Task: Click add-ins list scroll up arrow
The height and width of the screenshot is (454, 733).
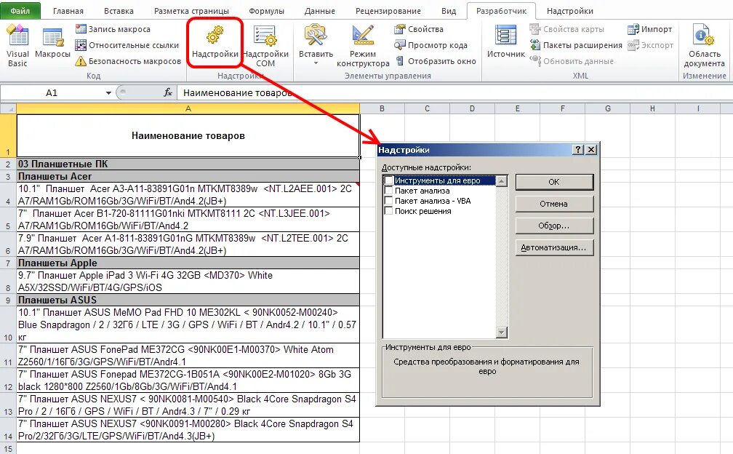Action: [502, 181]
